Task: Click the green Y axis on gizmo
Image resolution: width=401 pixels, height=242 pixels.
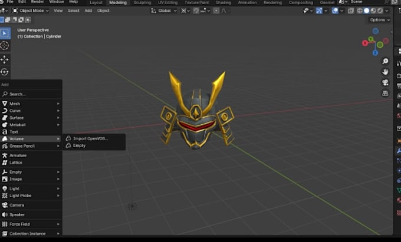Action: (x=371, y=39)
